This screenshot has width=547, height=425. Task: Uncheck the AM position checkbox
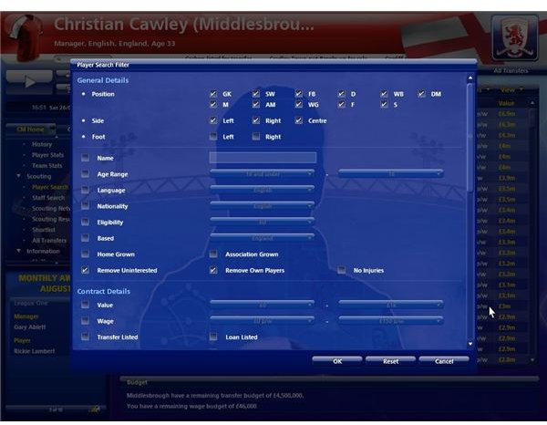255,105
